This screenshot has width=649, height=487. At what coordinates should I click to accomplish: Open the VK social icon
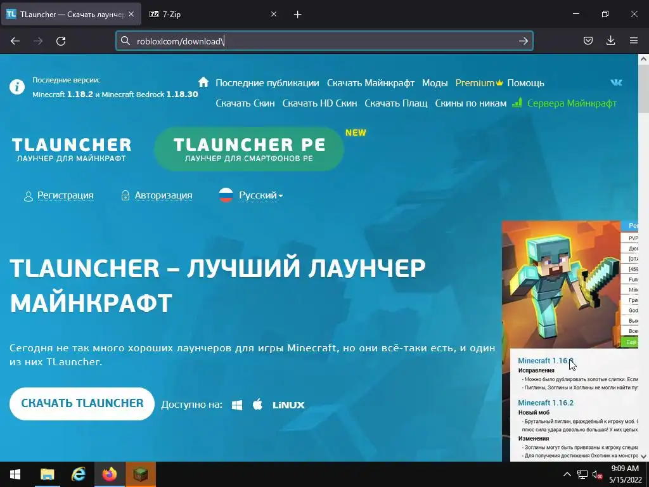point(616,82)
